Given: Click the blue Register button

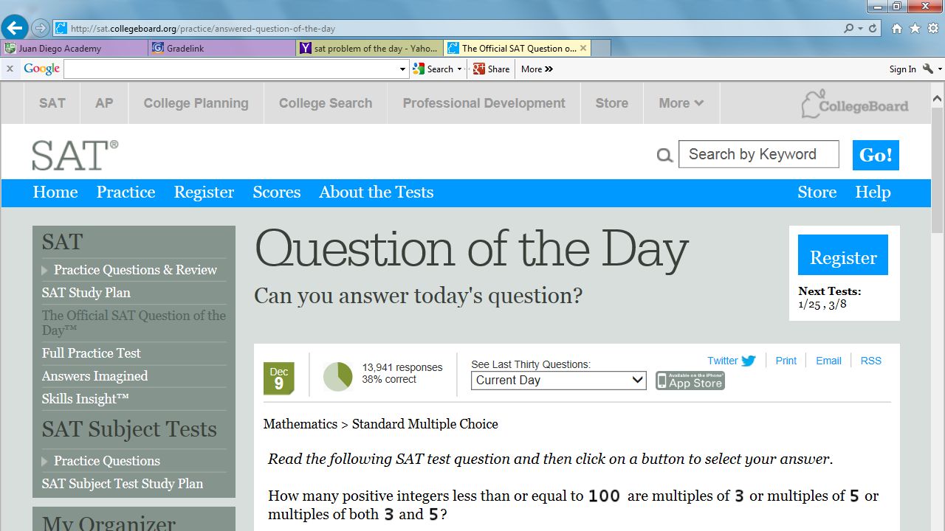Looking at the screenshot, I should [843, 255].
